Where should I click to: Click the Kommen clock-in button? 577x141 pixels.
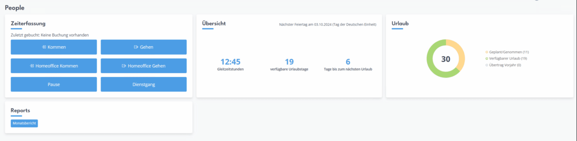54,47
